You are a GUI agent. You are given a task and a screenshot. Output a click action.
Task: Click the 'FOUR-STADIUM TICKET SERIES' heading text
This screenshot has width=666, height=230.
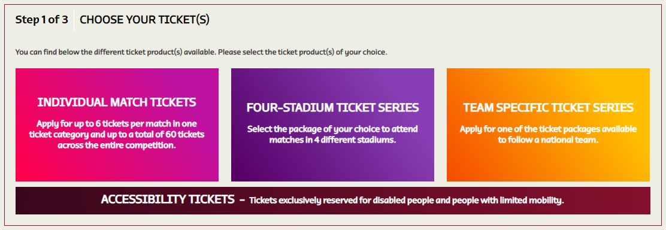pos(332,108)
